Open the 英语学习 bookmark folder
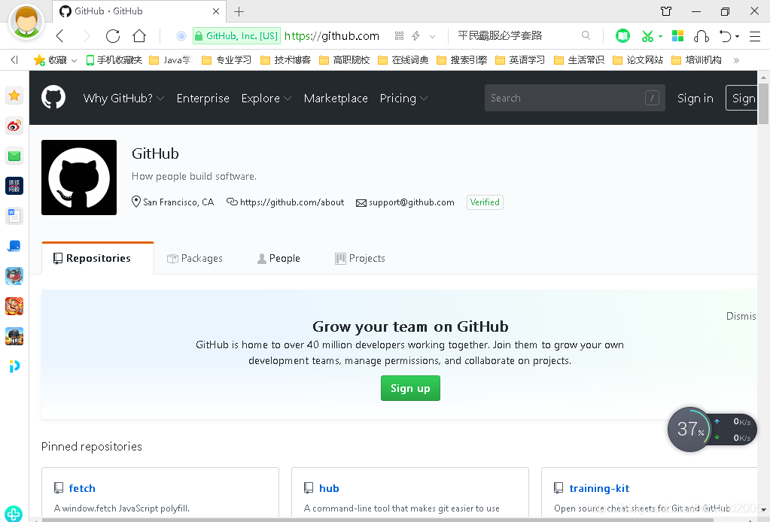 pos(521,60)
